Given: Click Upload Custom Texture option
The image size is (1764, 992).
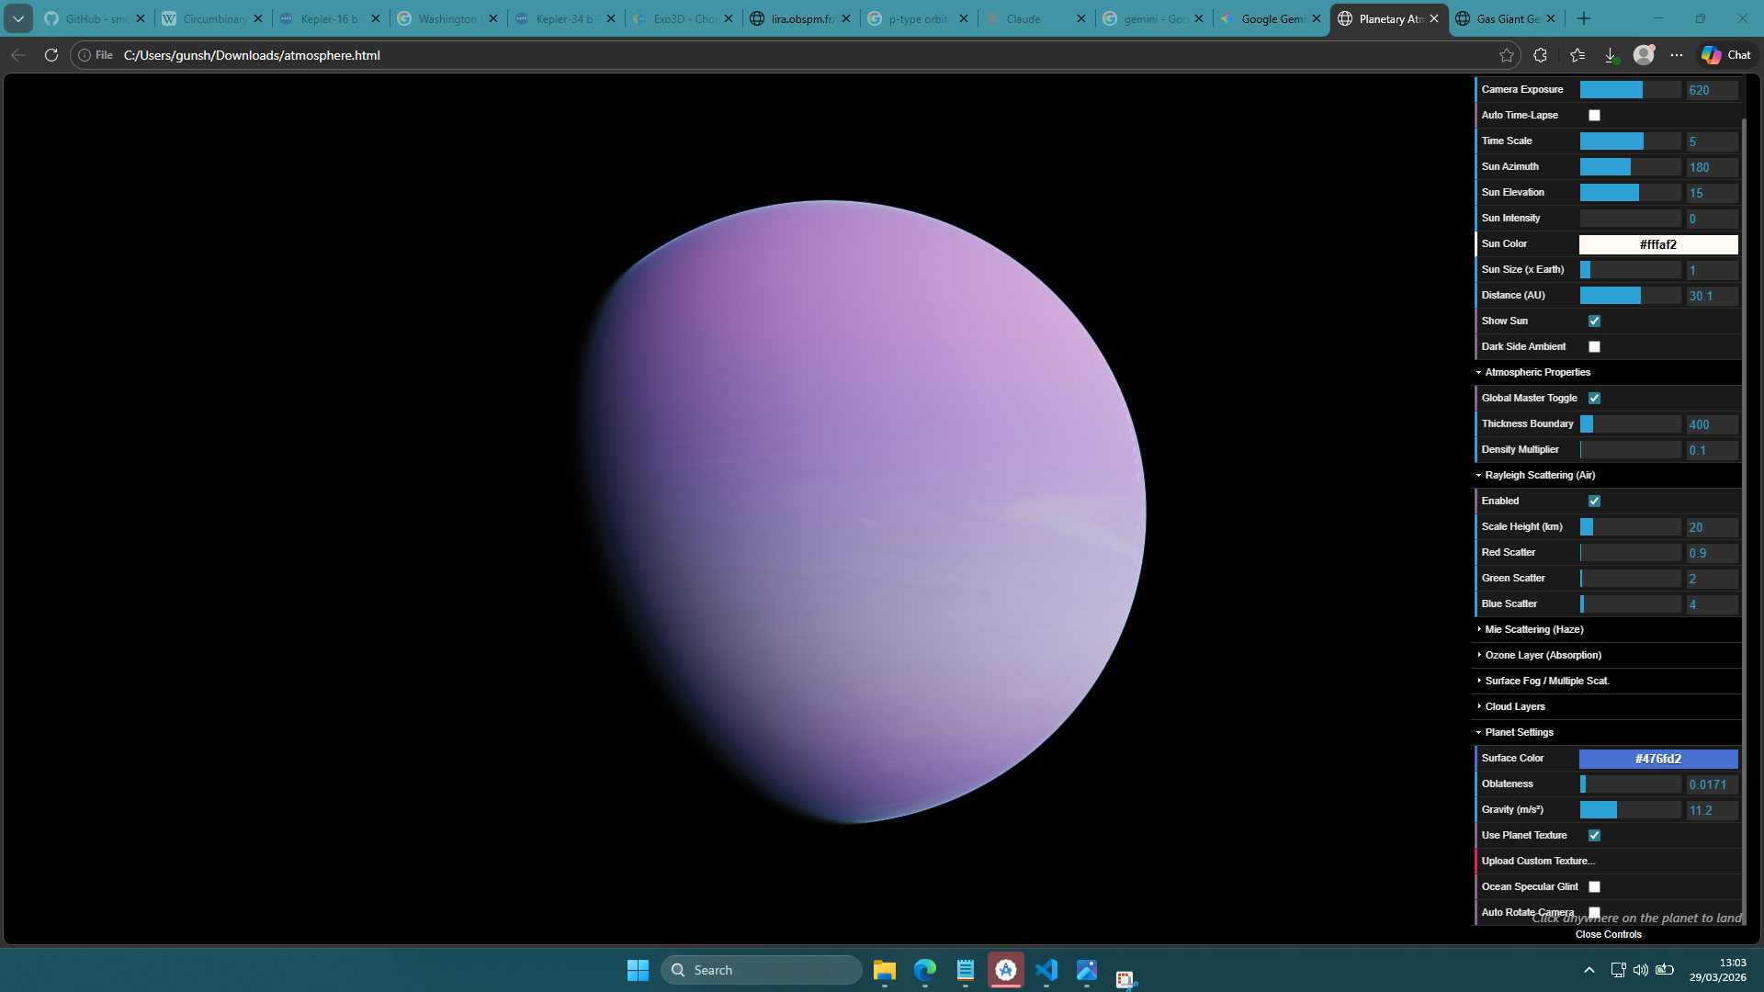Looking at the screenshot, I should click(x=1538, y=862).
